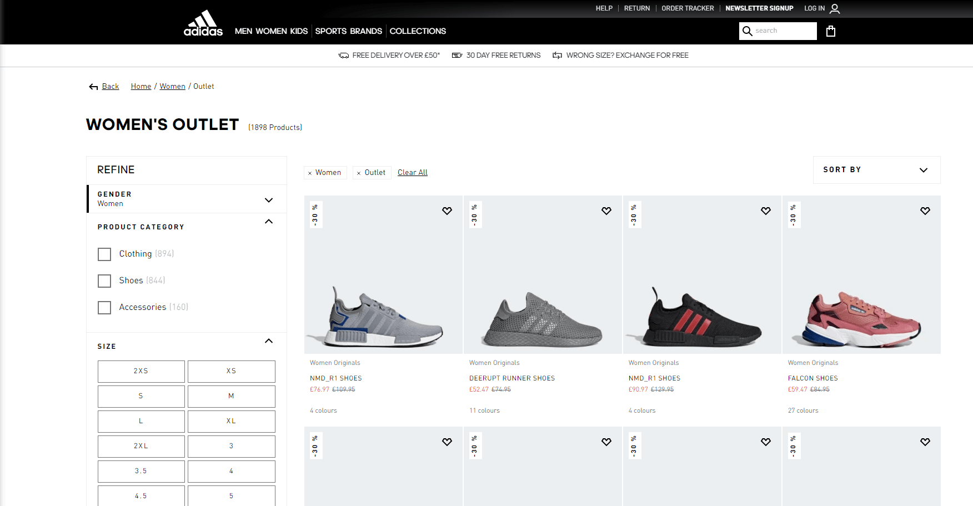Click the FALCON SHOES title
The image size is (973, 506).
coord(813,378)
